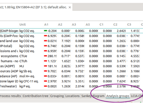Click the A3 value 5.3512
This screenshot has height=107, width=143.
[x=80, y=81]
